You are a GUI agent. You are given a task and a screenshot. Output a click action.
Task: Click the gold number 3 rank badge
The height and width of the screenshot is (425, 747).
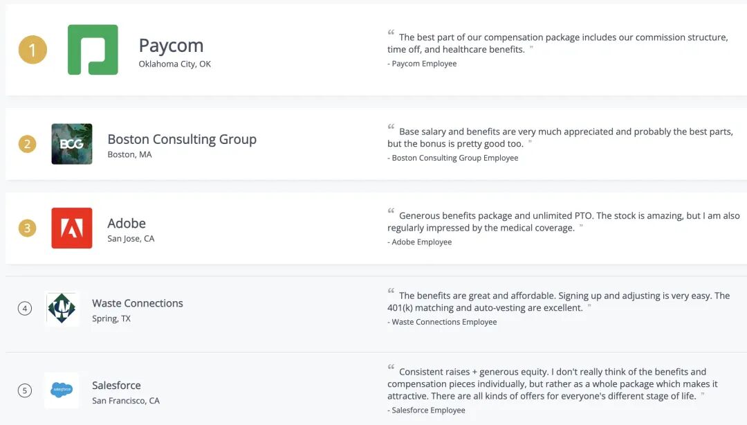pos(27,228)
